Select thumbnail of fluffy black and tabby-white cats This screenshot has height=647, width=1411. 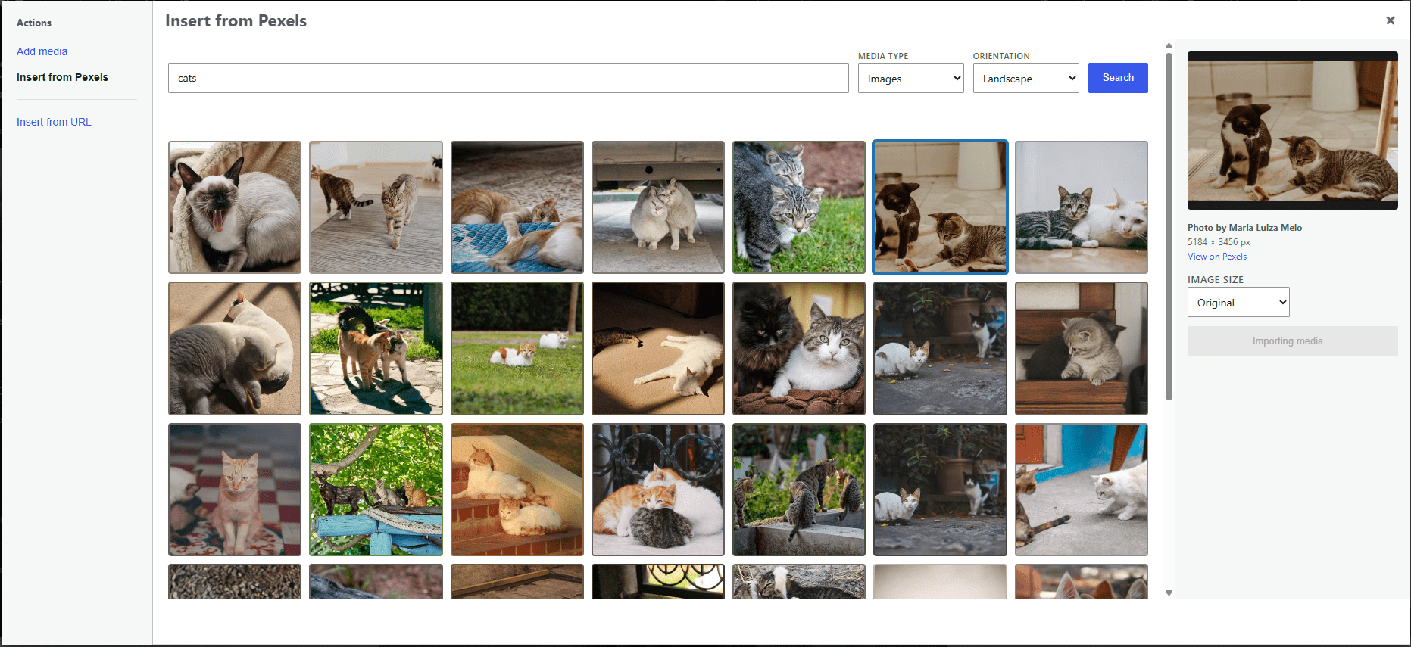click(x=799, y=348)
